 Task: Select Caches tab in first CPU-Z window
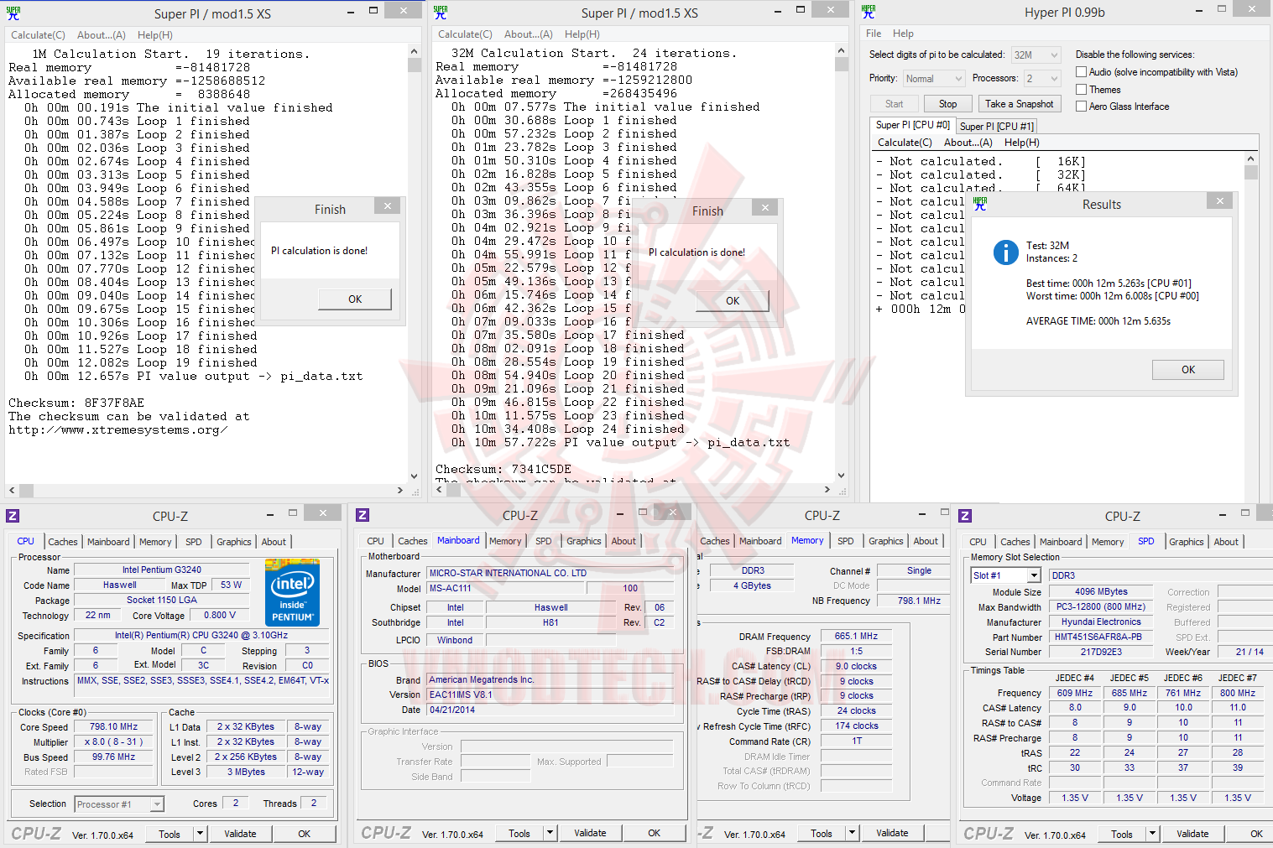63,542
